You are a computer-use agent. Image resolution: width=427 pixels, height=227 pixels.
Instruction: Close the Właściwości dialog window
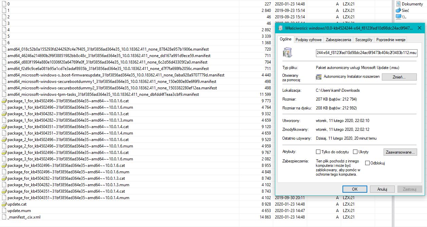tap(420, 28)
